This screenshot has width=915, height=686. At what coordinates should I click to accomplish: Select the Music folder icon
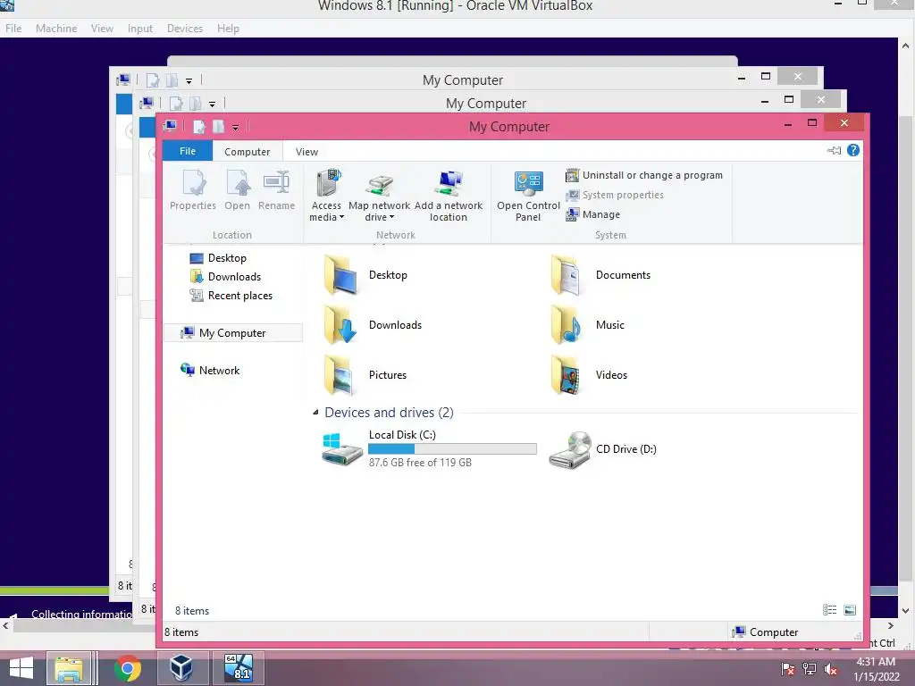(567, 325)
